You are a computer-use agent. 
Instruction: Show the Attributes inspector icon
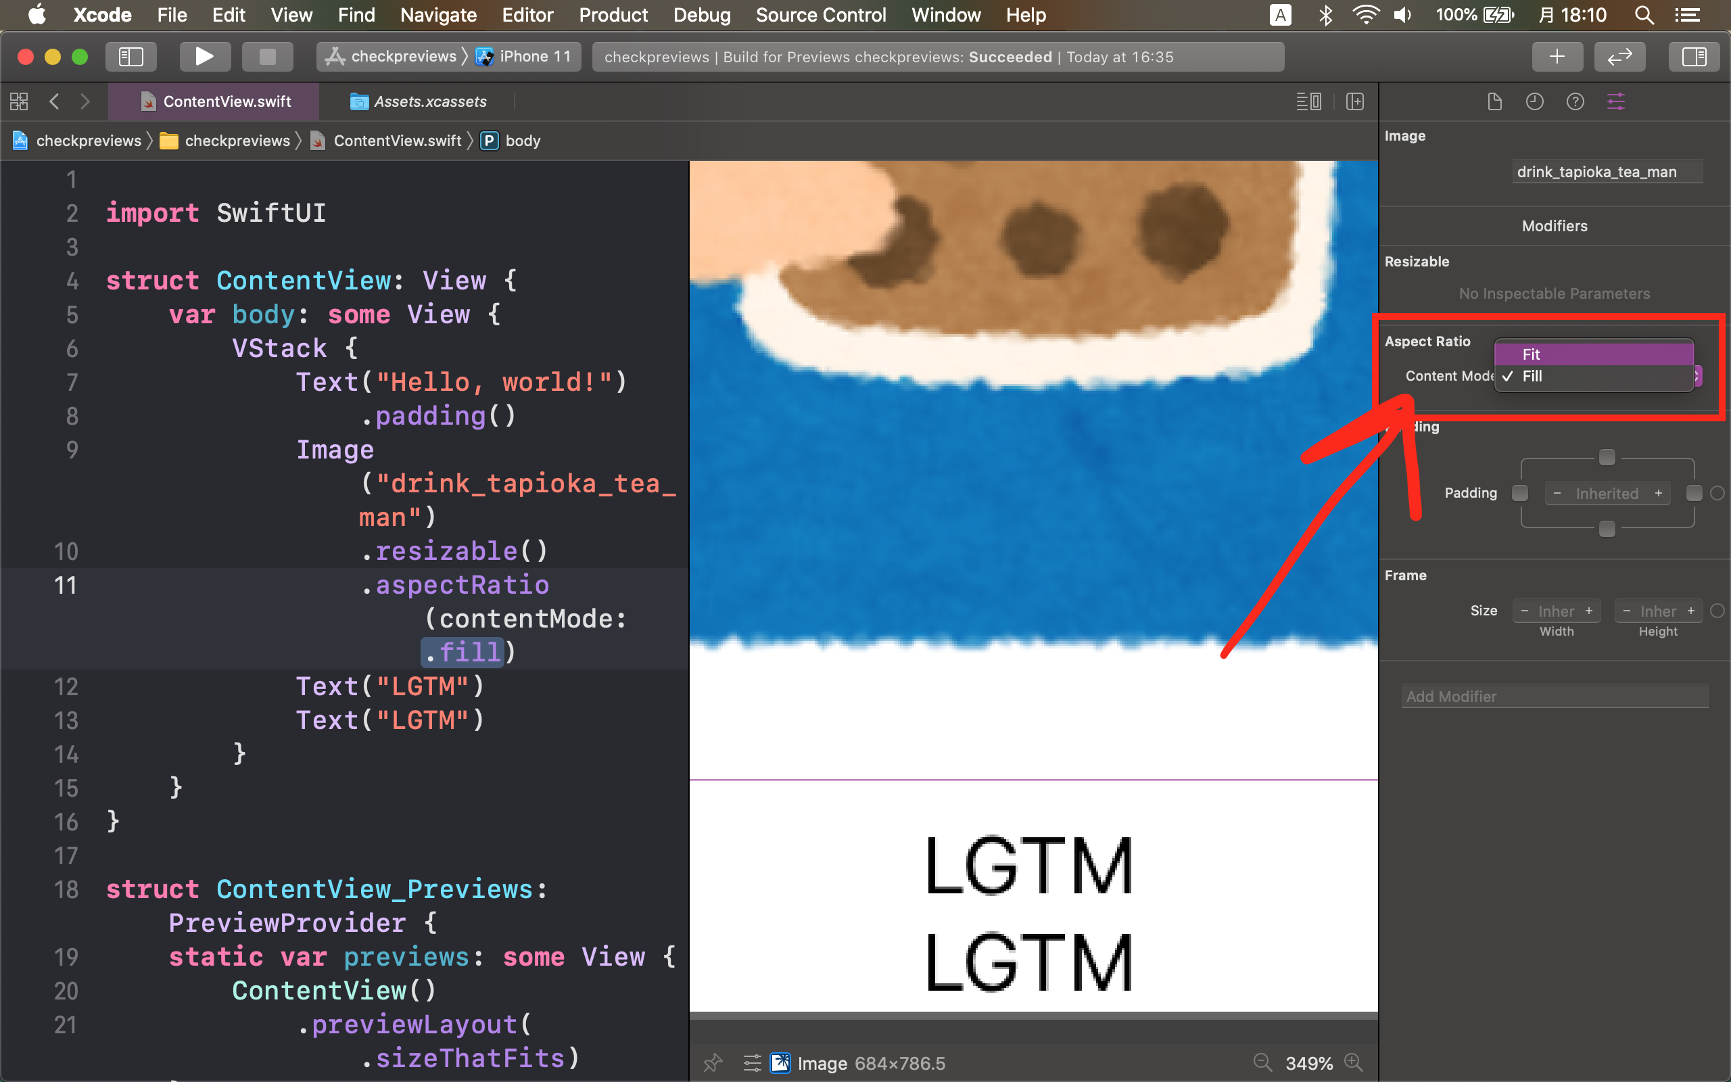1616,101
